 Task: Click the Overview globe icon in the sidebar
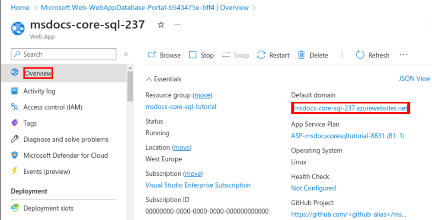click(15, 72)
